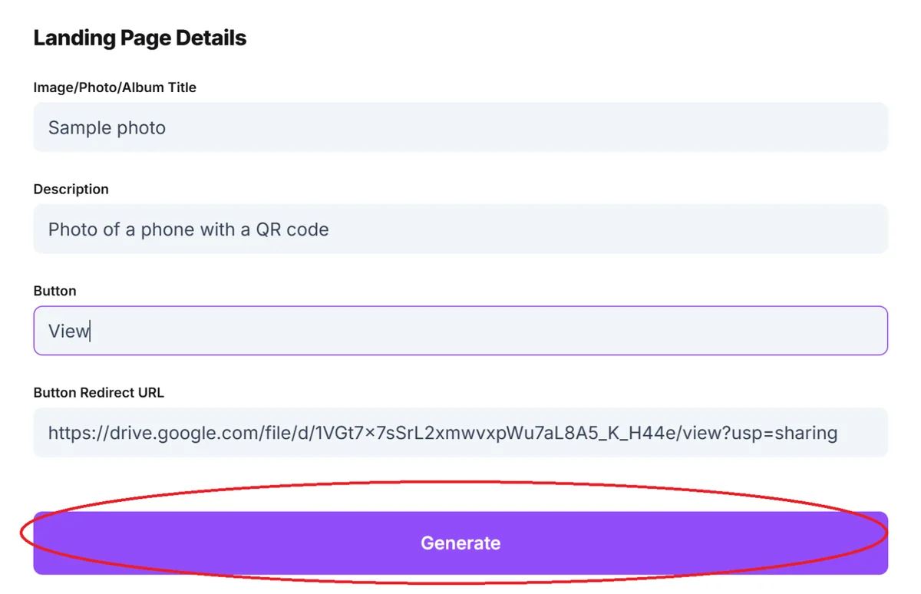Image resolution: width=921 pixels, height=594 pixels.
Task: Select the Description input field
Action: click(460, 229)
